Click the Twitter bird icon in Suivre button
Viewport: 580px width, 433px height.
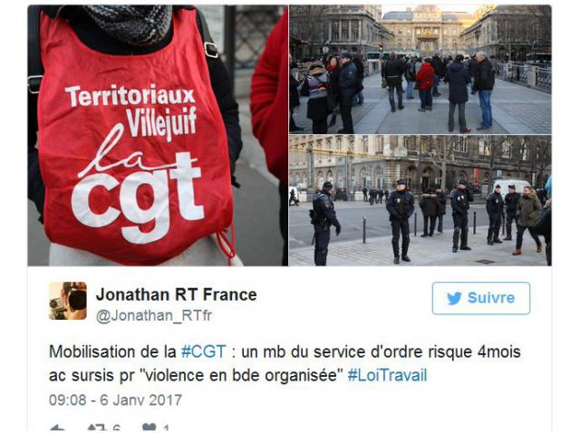coord(454,298)
